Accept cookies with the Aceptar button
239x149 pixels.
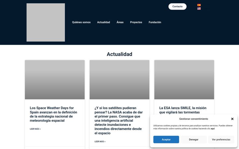(166, 139)
